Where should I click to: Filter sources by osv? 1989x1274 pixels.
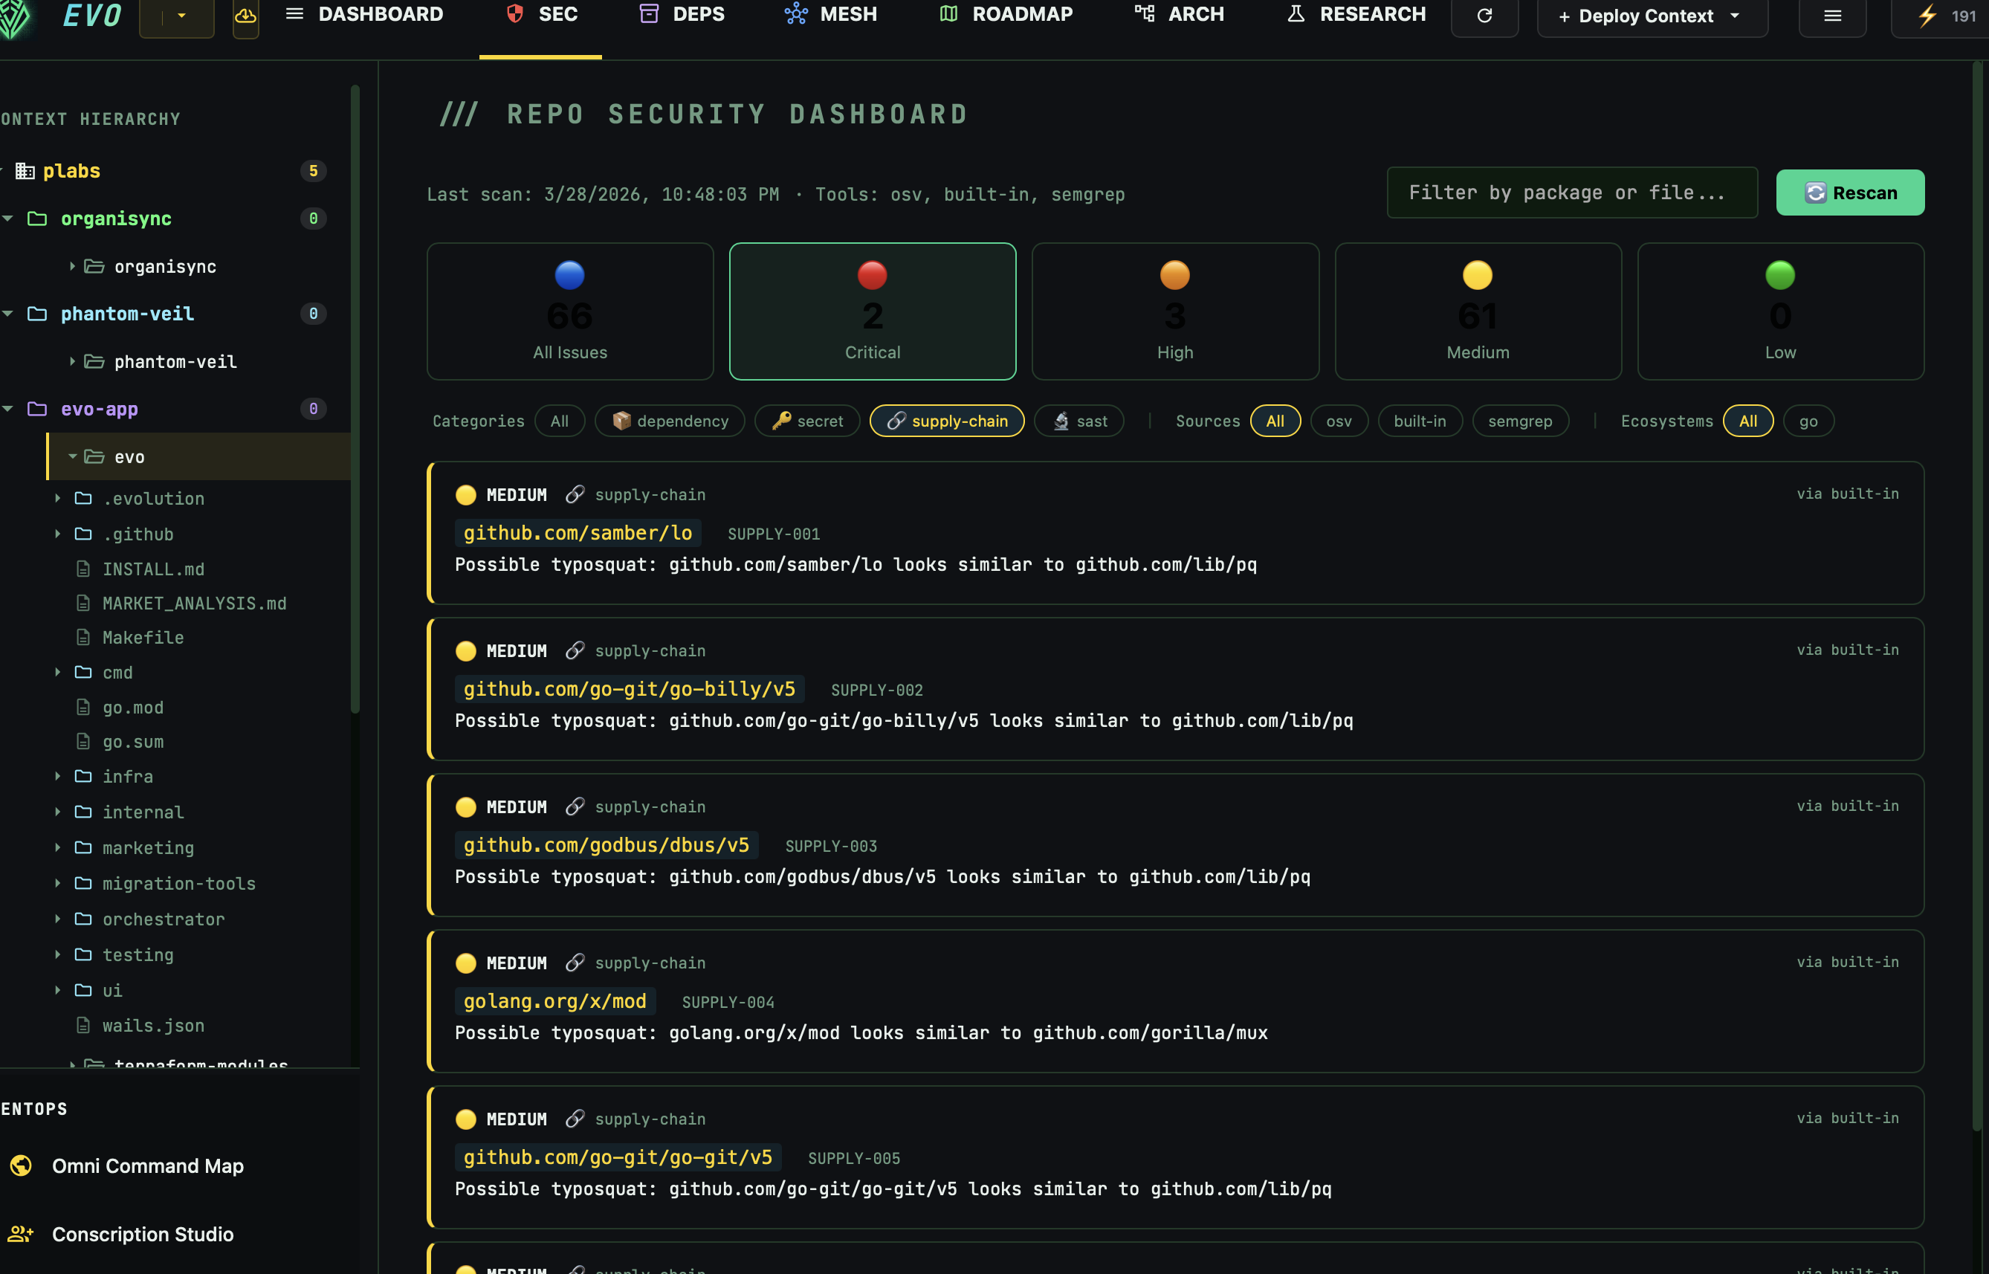tap(1339, 421)
